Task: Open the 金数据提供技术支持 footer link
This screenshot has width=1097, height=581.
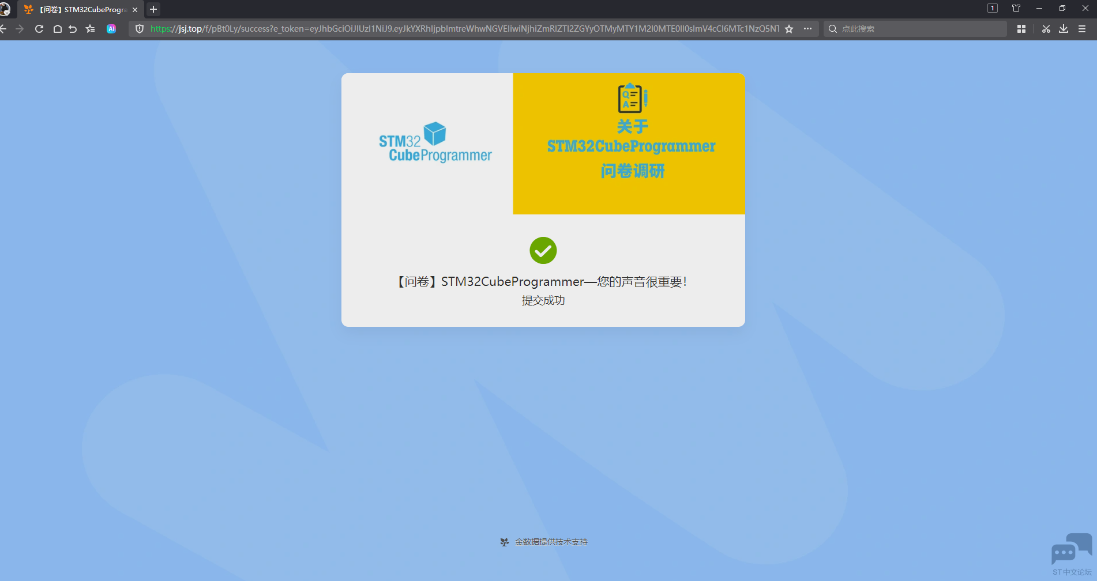Action: tap(544, 542)
